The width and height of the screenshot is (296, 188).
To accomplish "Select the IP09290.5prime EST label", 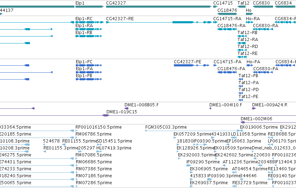I will coord(203,162).
